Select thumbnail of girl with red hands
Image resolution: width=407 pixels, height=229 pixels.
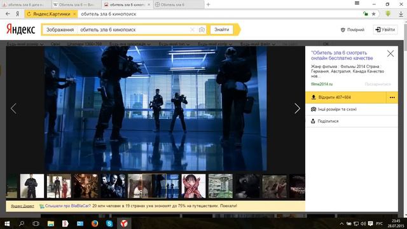pyautogui.click(x=193, y=186)
